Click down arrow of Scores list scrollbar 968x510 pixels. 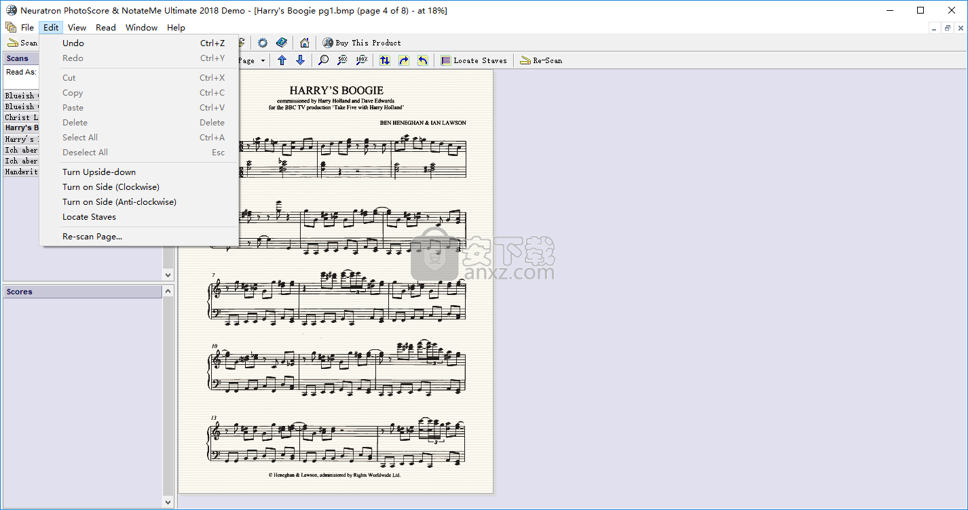(x=168, y=502)
